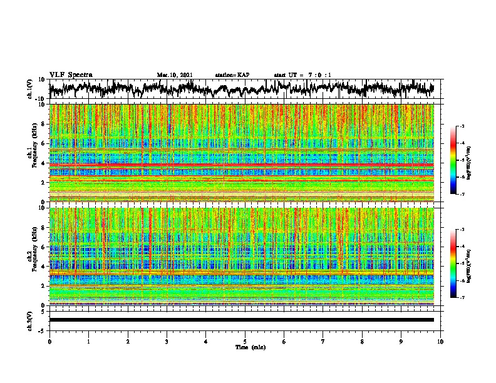Viewport: 496px width, 383px height.
Task: Click the ch.2 spectrogram color scale bar
Action: [453, 263]
